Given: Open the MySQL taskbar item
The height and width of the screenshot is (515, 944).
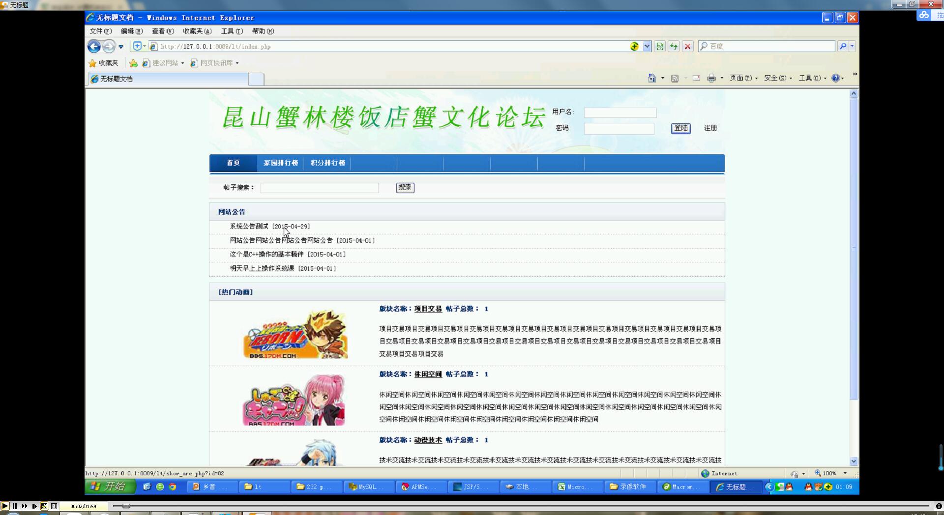Looking at the screenshot, I should point(369,486).
